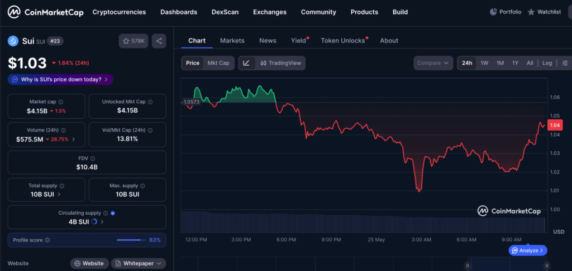Expand the Whitepaper dropdown
The image size is (572, 271).
[159, 263]
